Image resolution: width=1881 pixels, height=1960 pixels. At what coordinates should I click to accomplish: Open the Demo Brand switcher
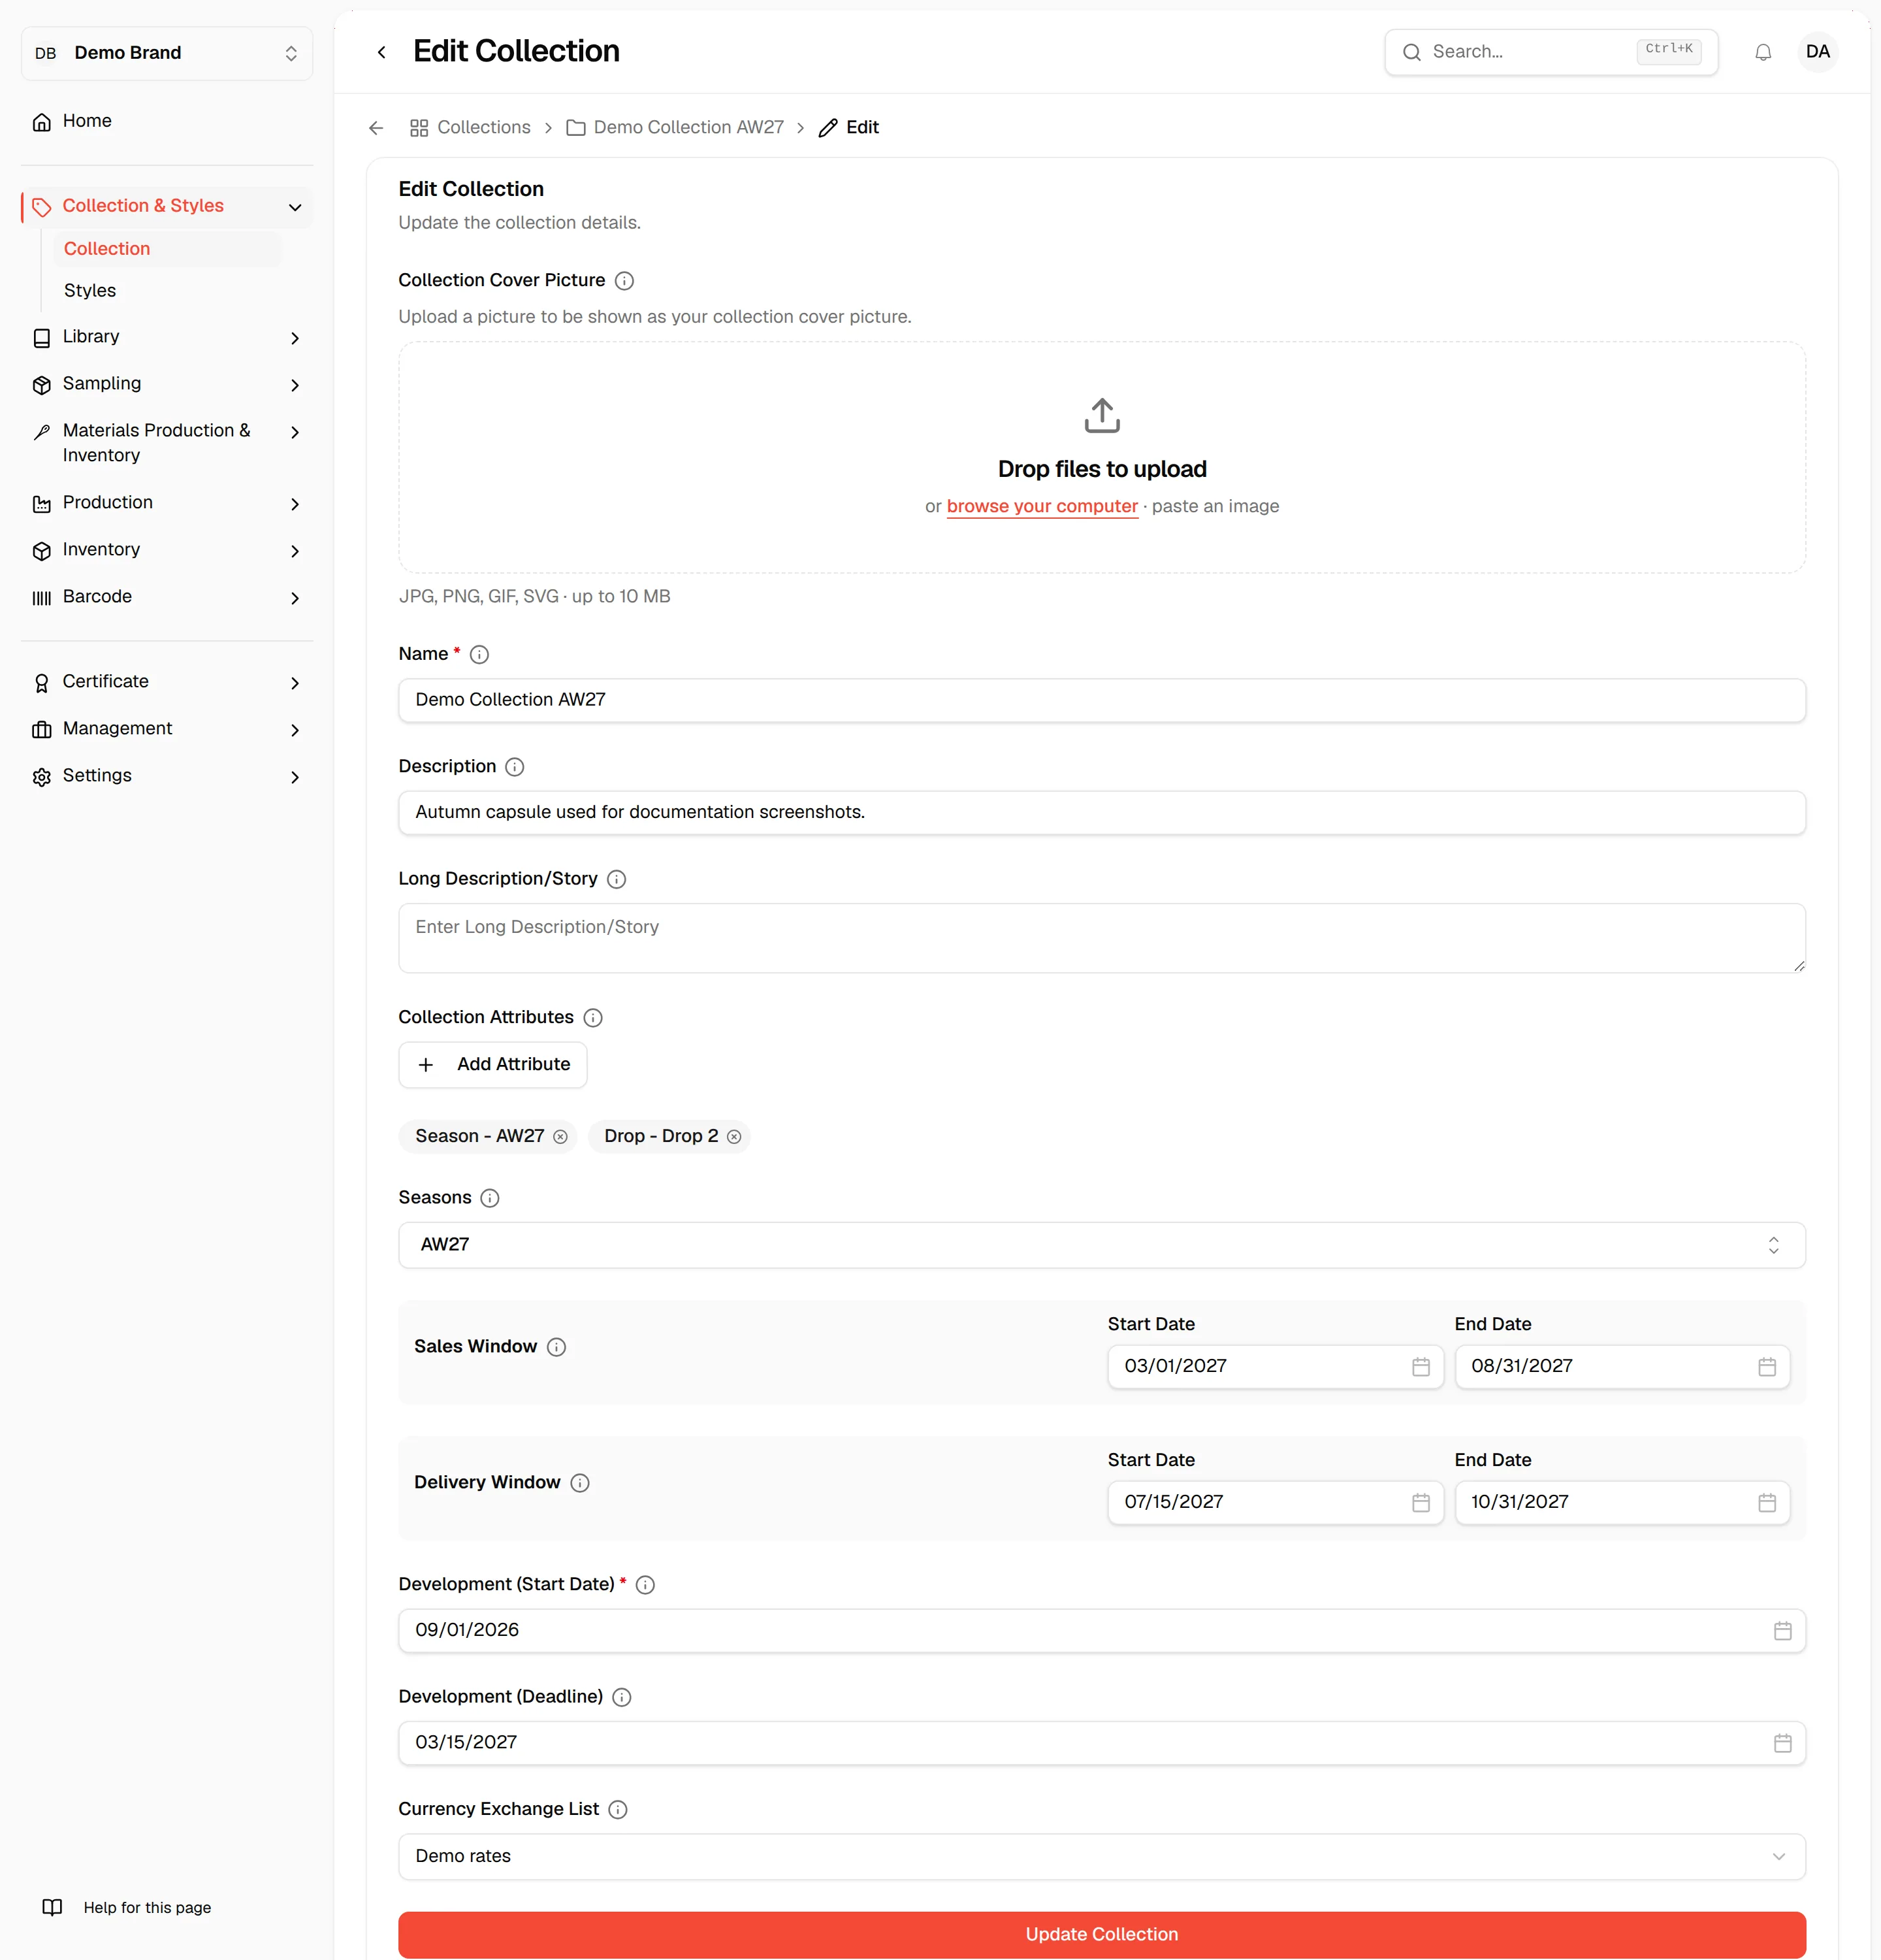[167, 53]
